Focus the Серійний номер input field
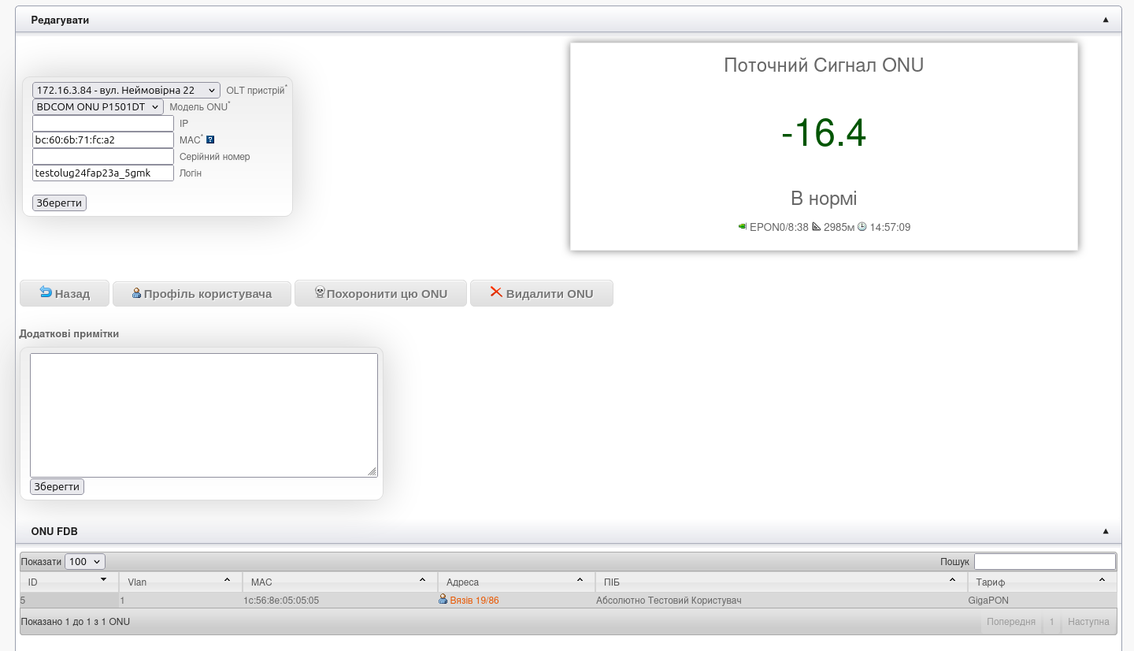Viewport: 1134px width, 651px height. 103,157
